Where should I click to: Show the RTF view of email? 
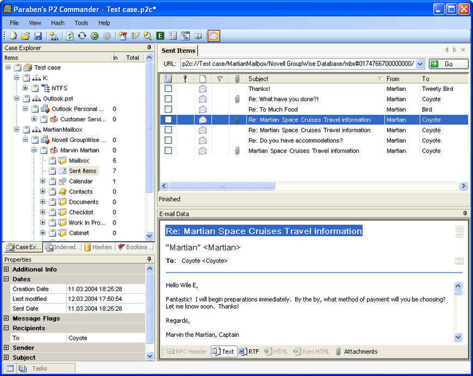tap(249, 351)
